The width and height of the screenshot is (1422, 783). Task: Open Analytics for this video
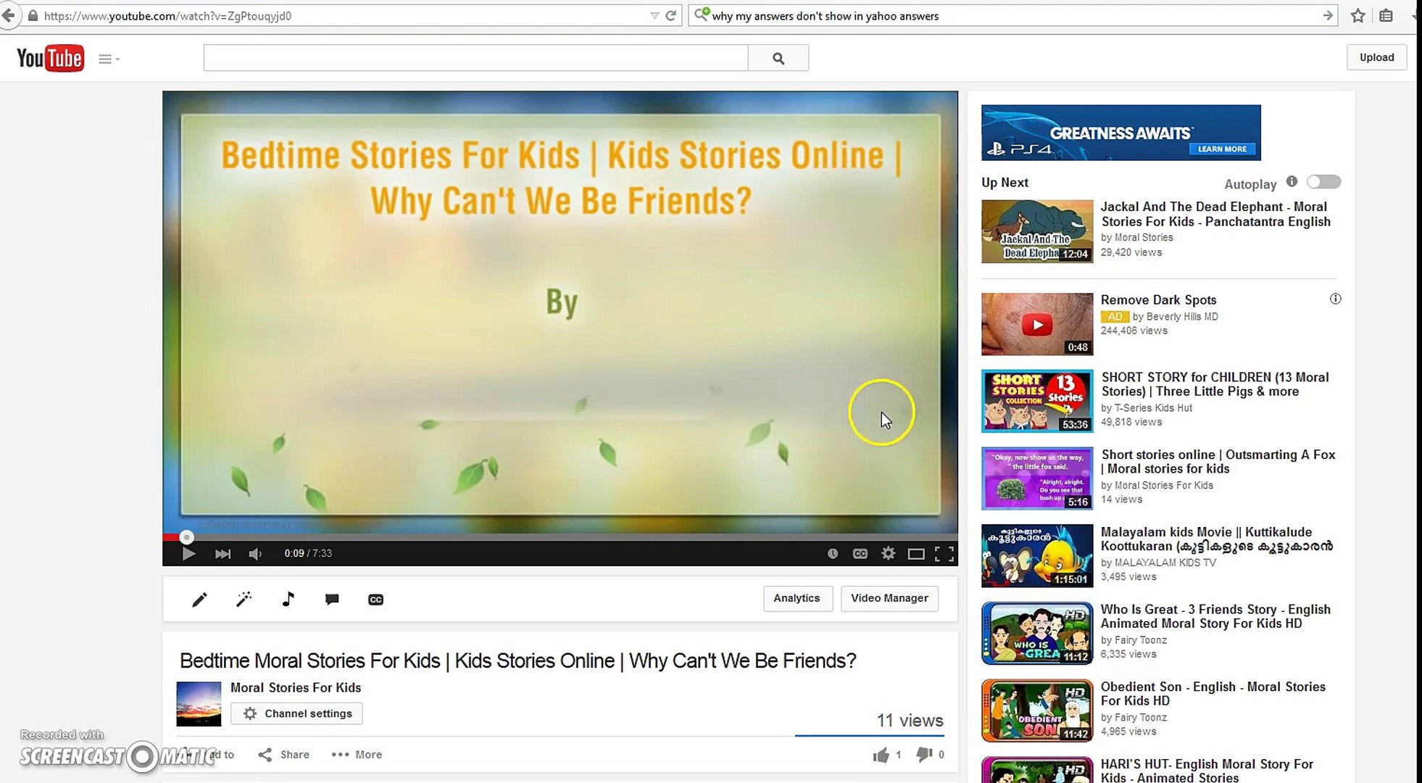[797, 598]
